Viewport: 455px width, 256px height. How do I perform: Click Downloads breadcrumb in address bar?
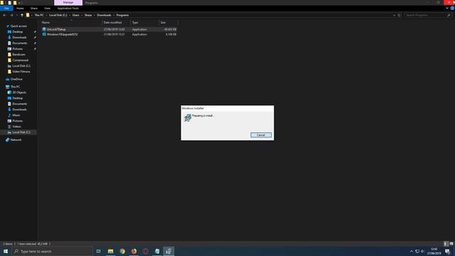(x=104, y=15)
